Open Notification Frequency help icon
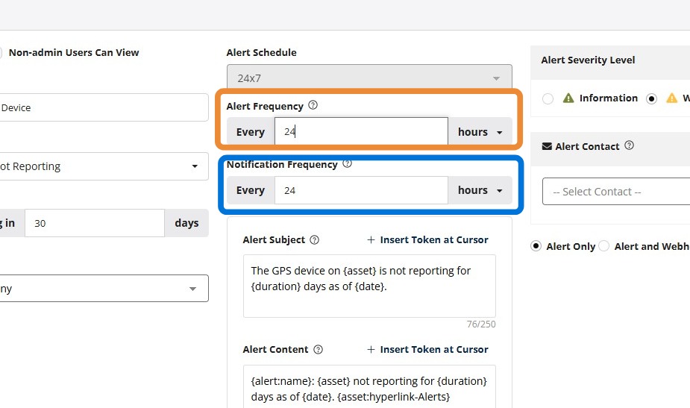690x408 pixels. [x=347, y=163]
